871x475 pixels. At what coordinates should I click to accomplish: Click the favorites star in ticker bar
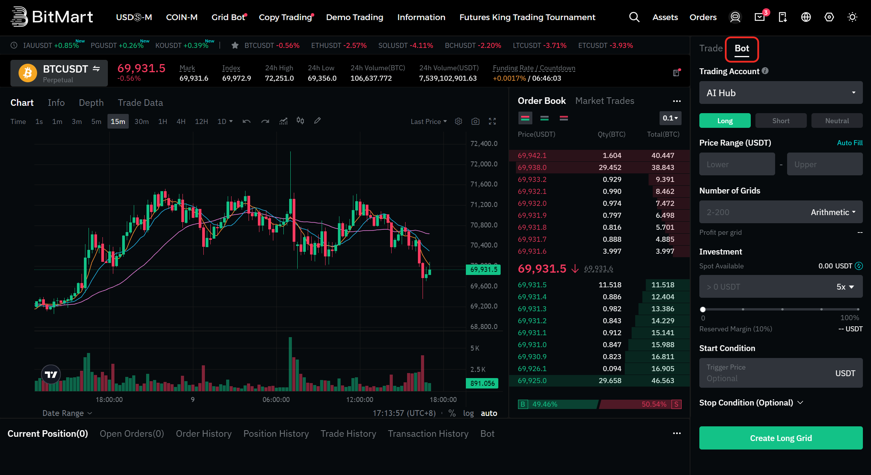tap(235, 46)
